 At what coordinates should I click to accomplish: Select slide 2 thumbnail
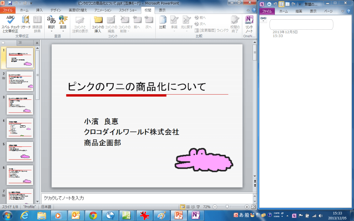click(20, 81)
